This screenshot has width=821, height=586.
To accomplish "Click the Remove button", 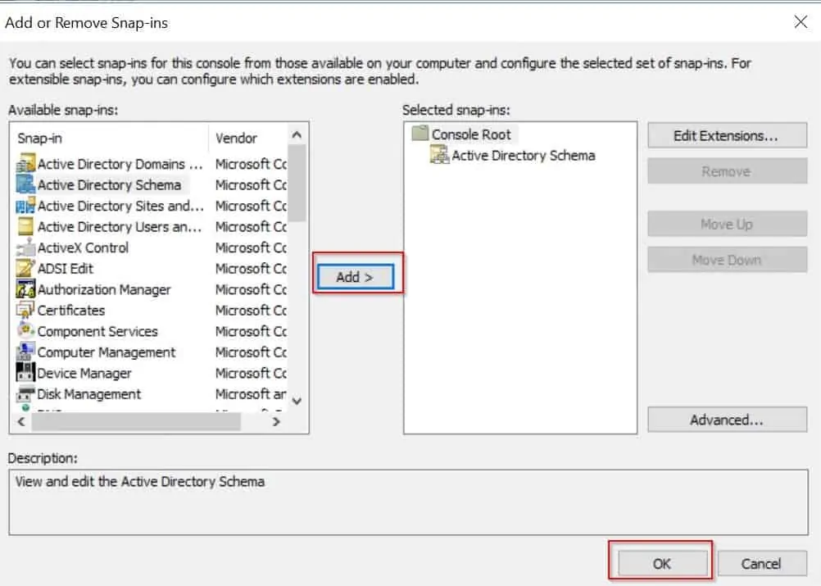I will pos(727,172).
